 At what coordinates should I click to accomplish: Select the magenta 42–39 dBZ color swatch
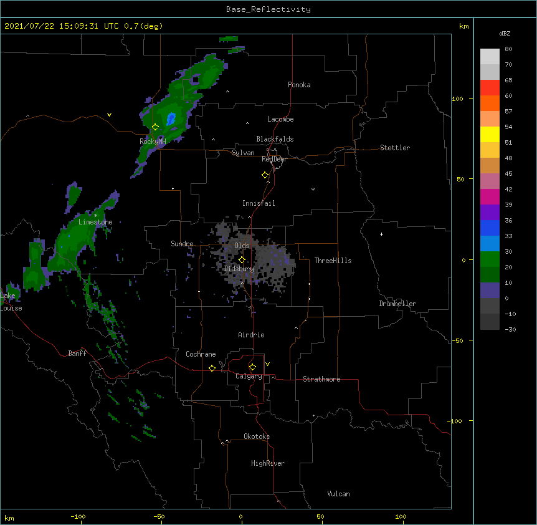pyautogui.click(x=490, y=196)
